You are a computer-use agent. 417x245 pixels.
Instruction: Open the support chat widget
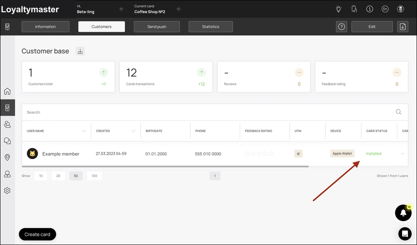pos(405,234)
